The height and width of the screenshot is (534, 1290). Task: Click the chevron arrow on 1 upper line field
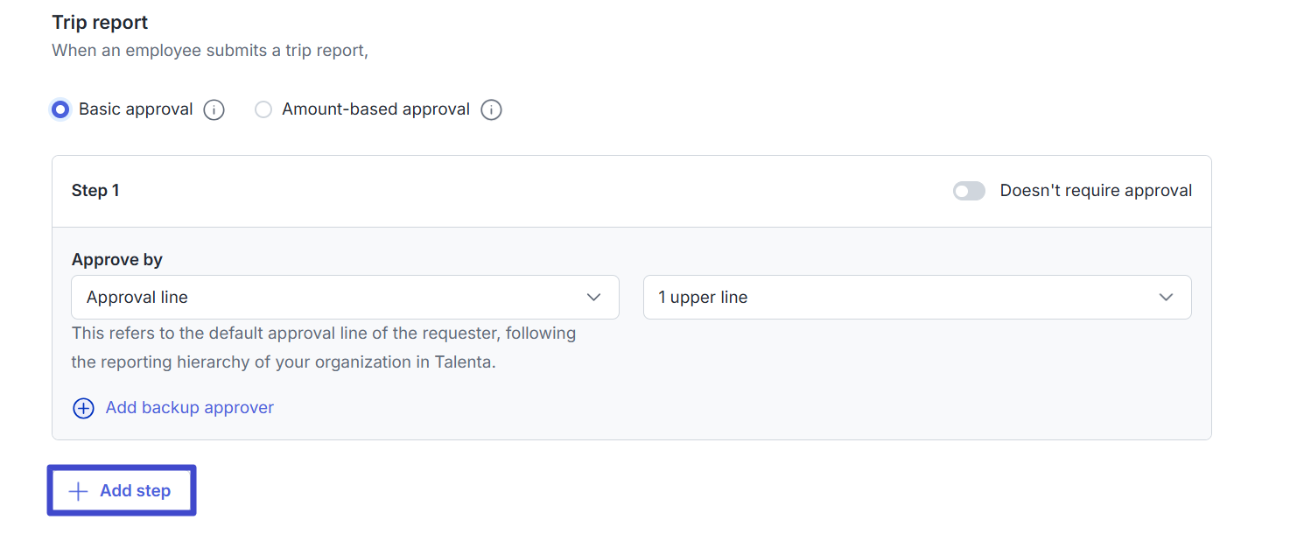[1166, 298]
